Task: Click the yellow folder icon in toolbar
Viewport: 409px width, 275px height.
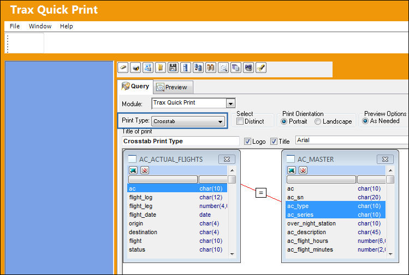Action: (161, 68)
